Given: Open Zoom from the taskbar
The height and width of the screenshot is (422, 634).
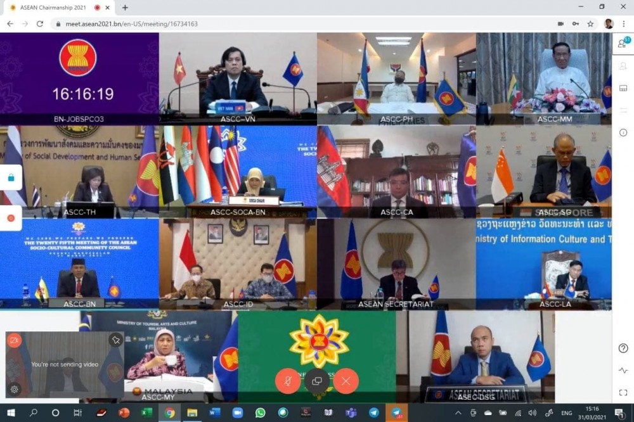Looking at the screenshot, I should tap(237, 412).
